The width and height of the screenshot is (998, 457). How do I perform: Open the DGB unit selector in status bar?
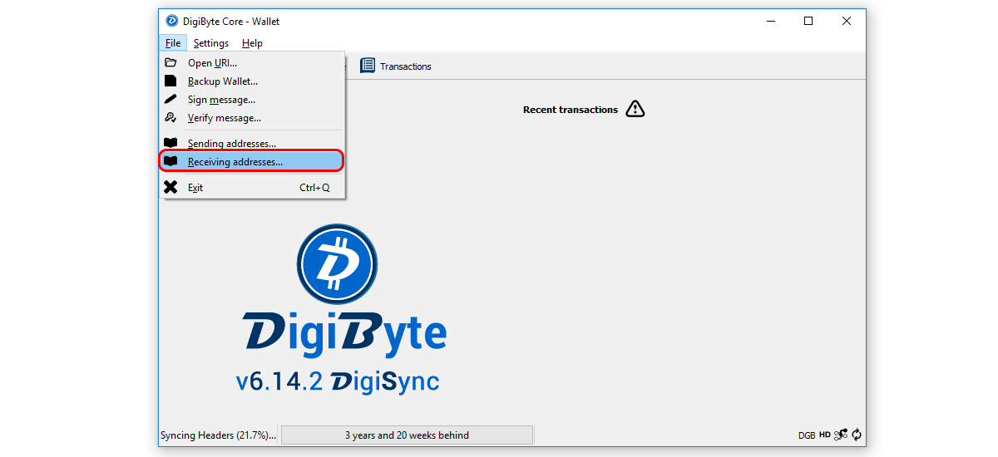(x=807, y=435)
